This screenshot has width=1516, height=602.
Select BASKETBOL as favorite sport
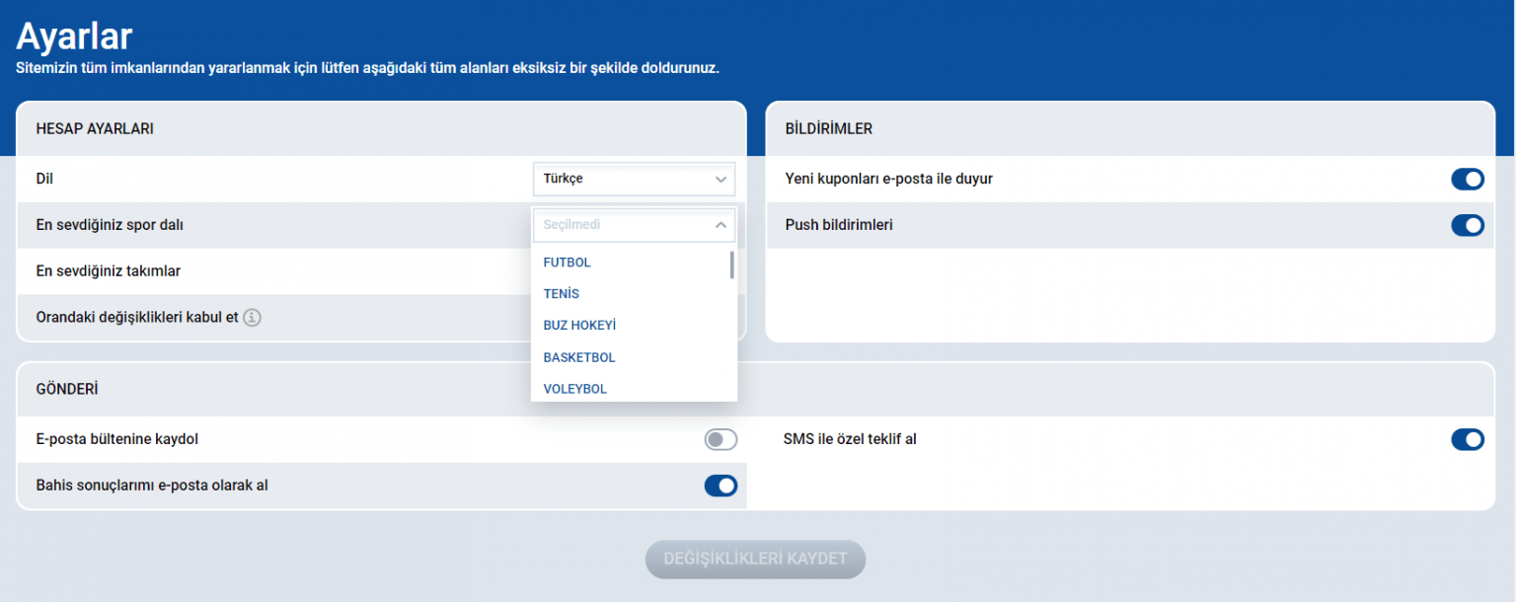tap(579, 357)
